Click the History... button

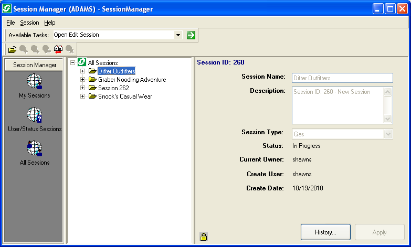pyautogui.click(x=325, y=232)
